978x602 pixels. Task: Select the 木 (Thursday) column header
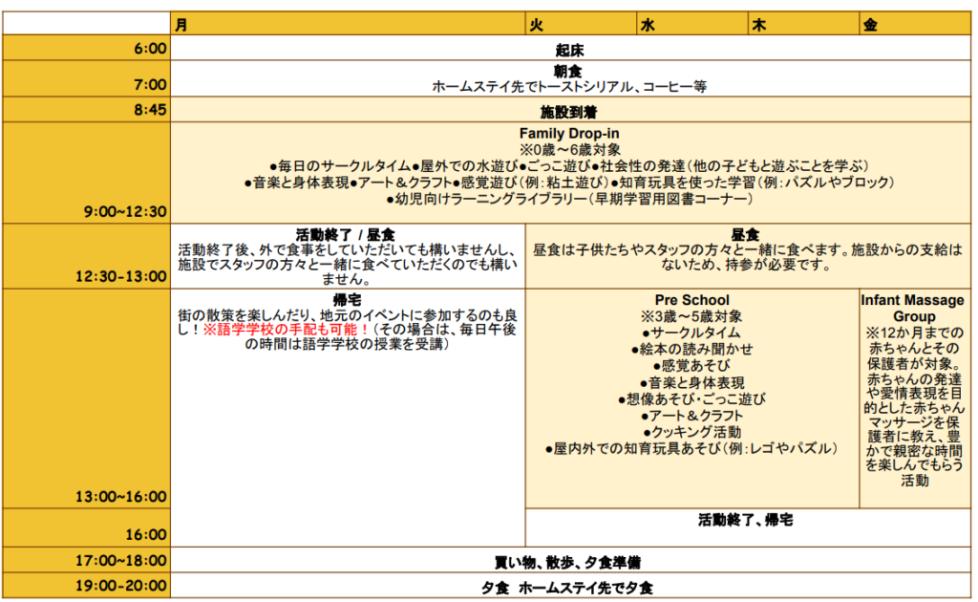(x=759, y=26)
